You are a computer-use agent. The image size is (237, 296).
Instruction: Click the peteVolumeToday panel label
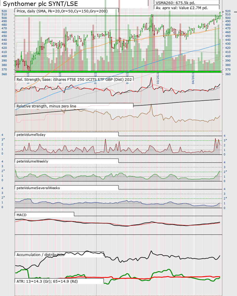pos(31,135)
